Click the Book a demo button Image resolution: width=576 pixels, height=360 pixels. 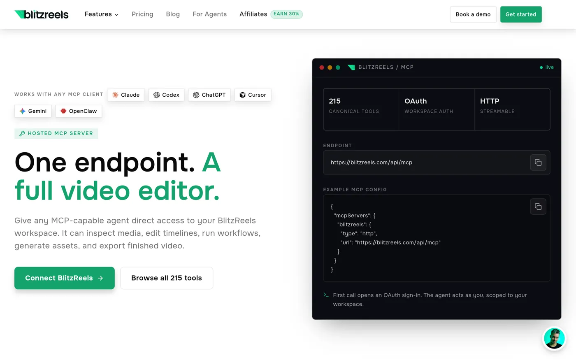click(x=473, y=14)
